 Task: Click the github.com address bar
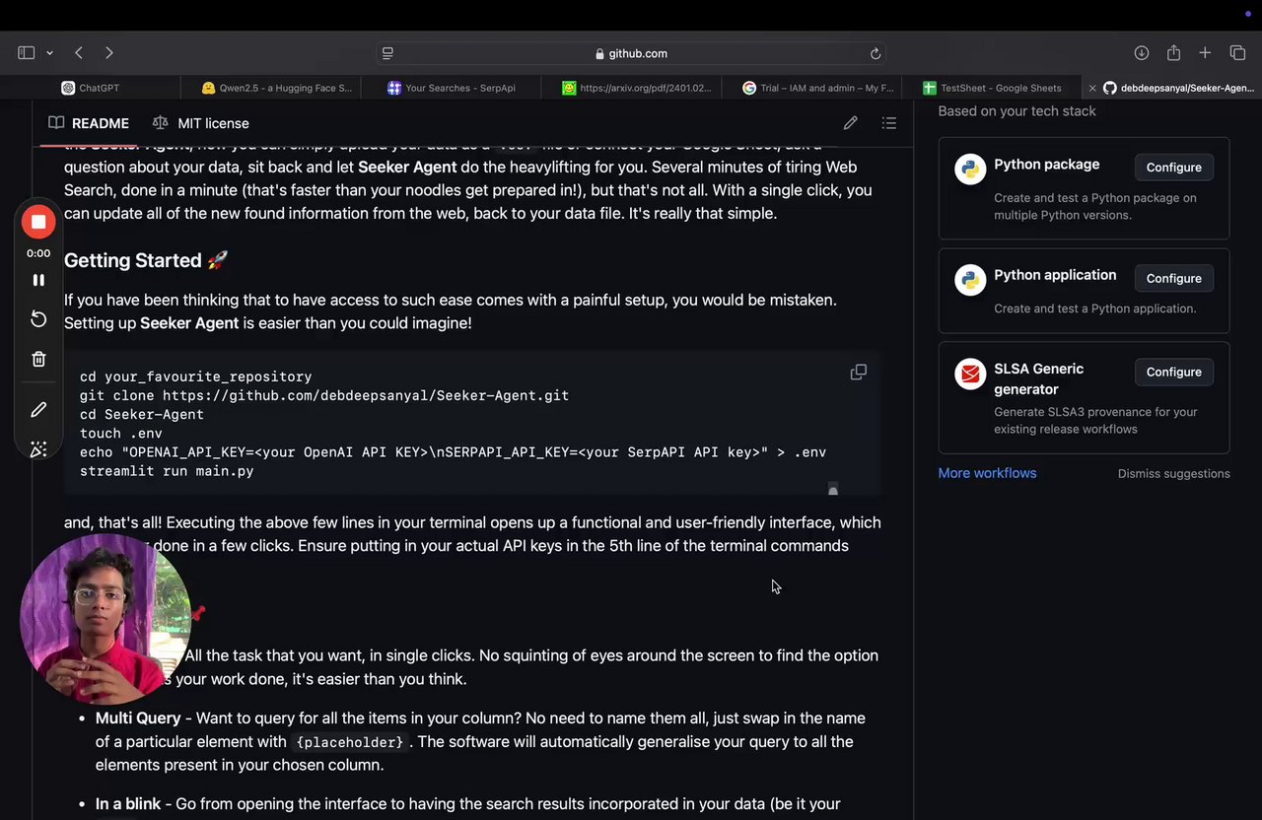(631, 53)
